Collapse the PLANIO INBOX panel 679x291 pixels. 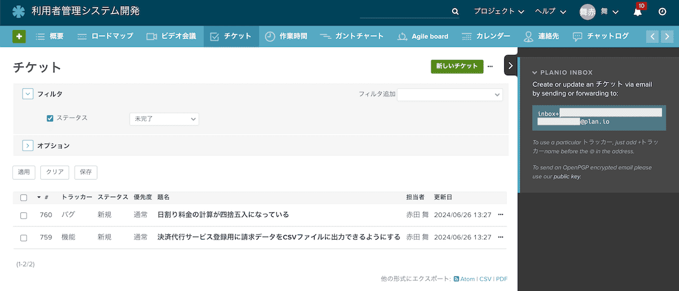[534, 73]
